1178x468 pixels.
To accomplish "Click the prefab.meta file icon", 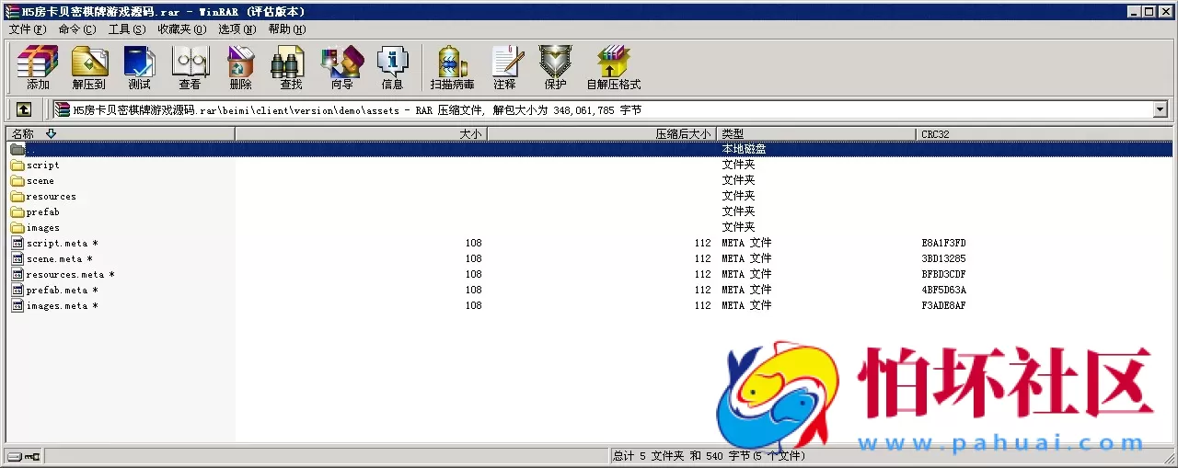I will (x=17, y=291).
